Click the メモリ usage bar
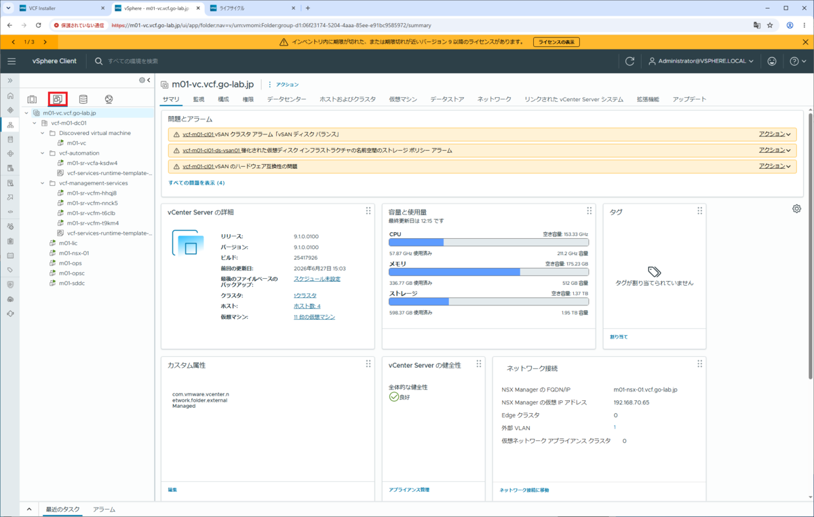 tap(488, 271)
